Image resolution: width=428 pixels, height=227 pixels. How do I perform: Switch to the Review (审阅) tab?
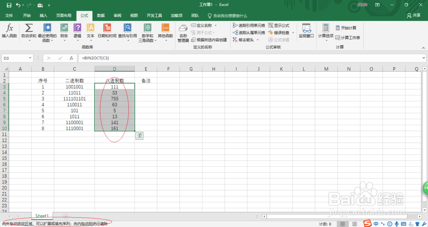(x=117, y=15)
